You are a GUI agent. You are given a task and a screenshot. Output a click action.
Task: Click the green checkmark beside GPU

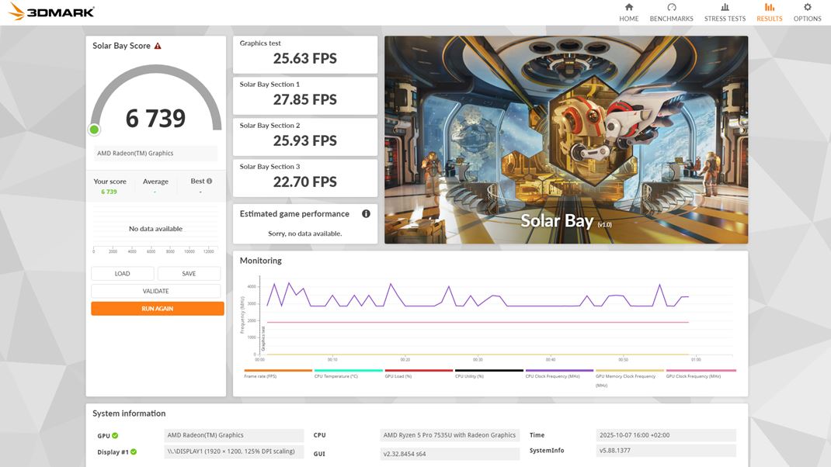(x=113, y=435)
